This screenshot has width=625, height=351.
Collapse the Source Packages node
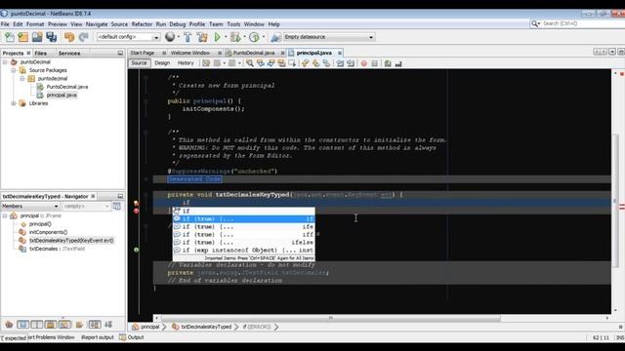14,70
